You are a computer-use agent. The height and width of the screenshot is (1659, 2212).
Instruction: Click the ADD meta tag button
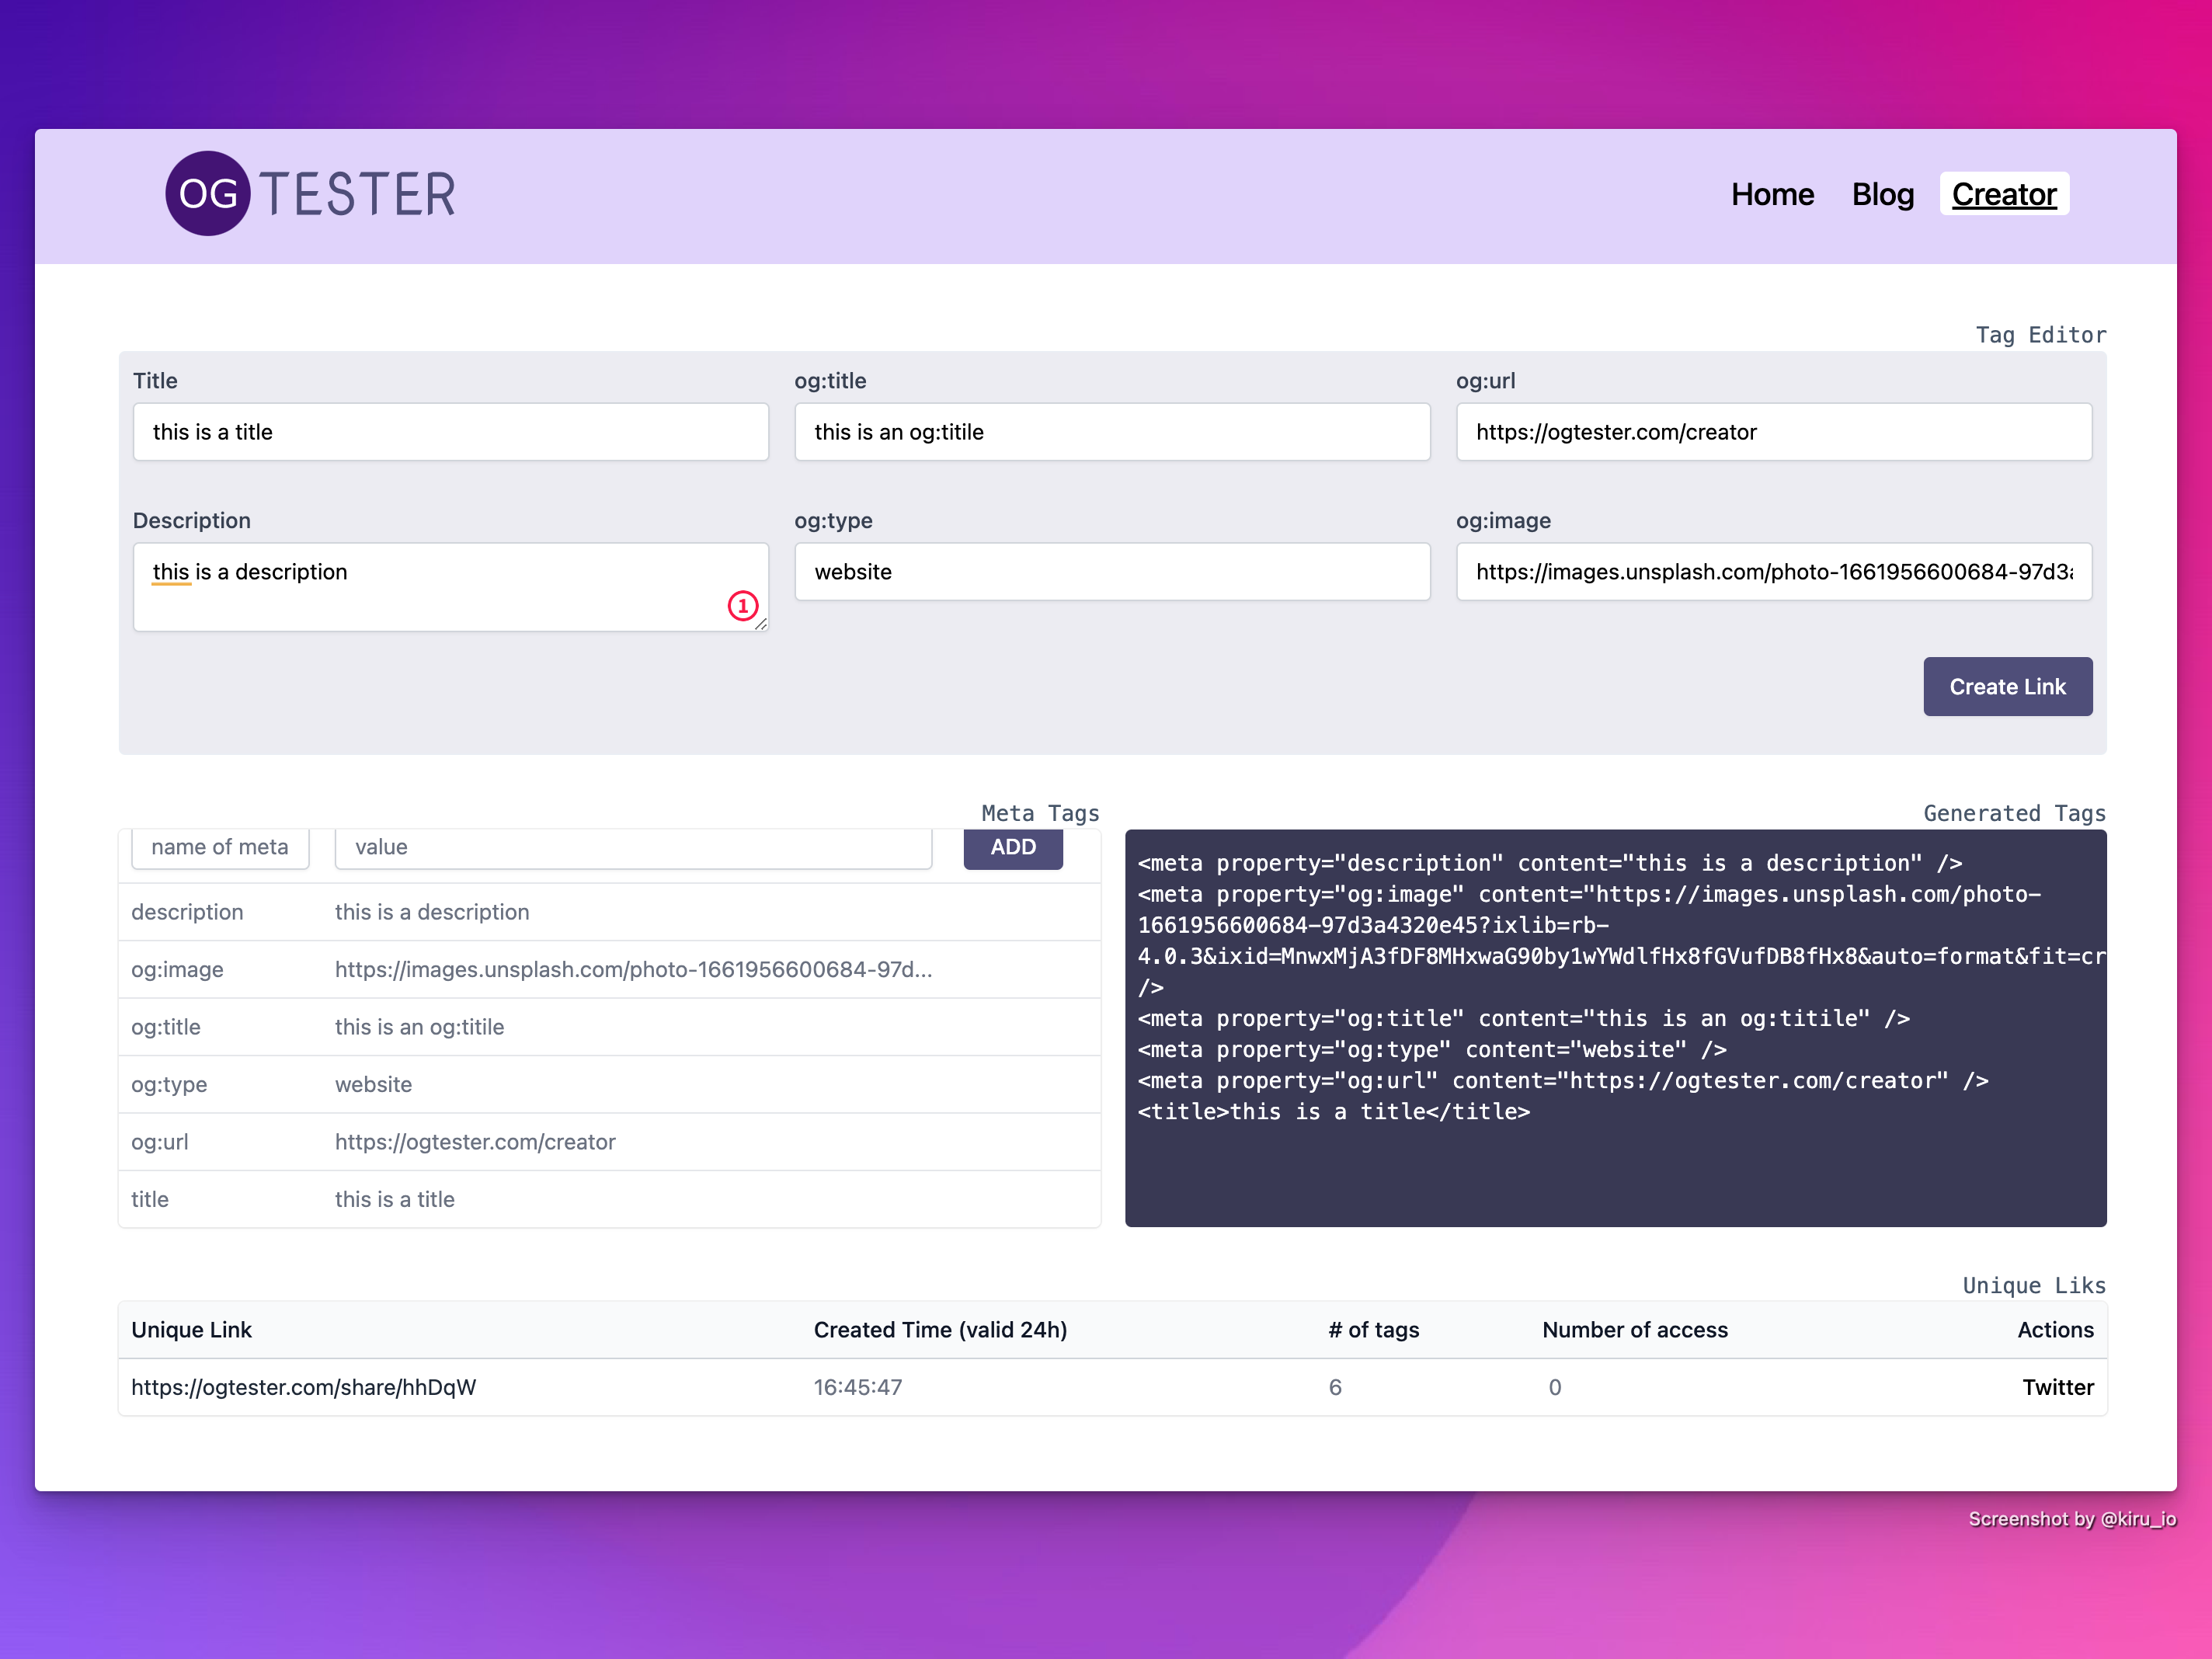point(1013,847)
